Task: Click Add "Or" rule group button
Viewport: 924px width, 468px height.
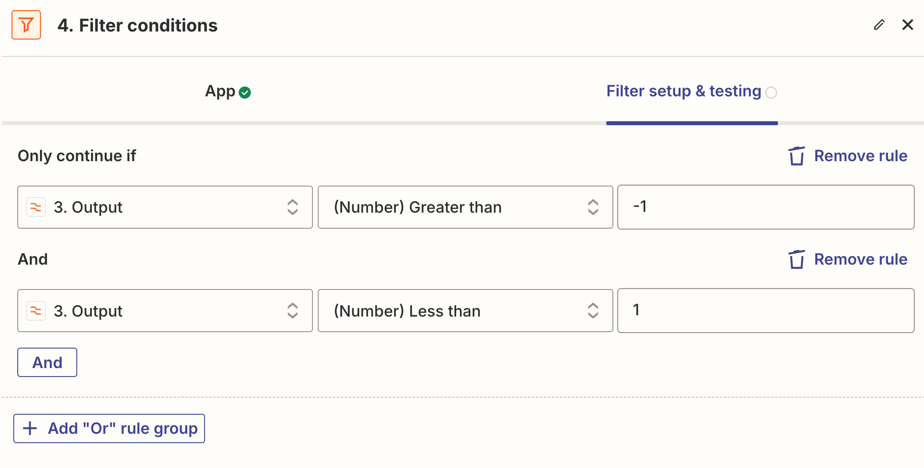Action: [x=109, y=428]
